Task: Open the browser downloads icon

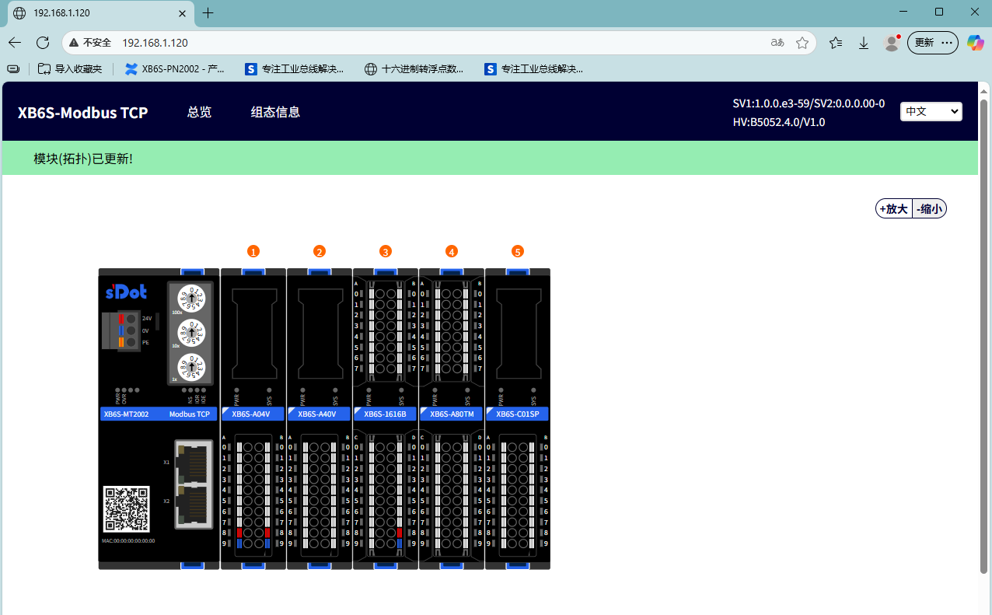Action: (863, 43)
